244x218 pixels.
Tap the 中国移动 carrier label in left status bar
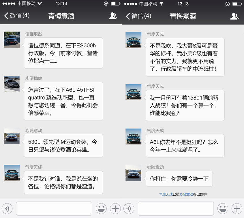(27, 3)
